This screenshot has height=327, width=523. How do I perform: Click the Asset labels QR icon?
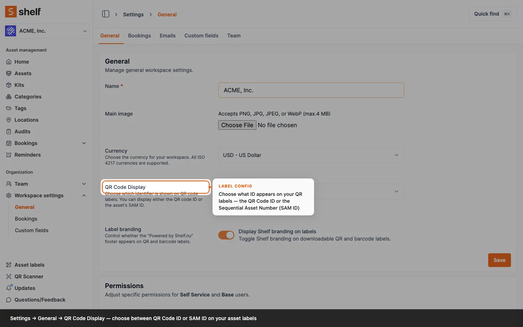(9, 265)
